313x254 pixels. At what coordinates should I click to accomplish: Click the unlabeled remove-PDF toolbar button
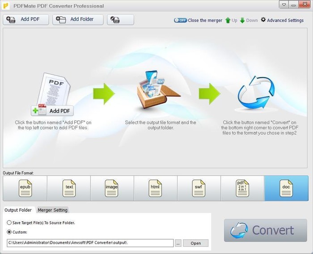click(x=120, y=20)
